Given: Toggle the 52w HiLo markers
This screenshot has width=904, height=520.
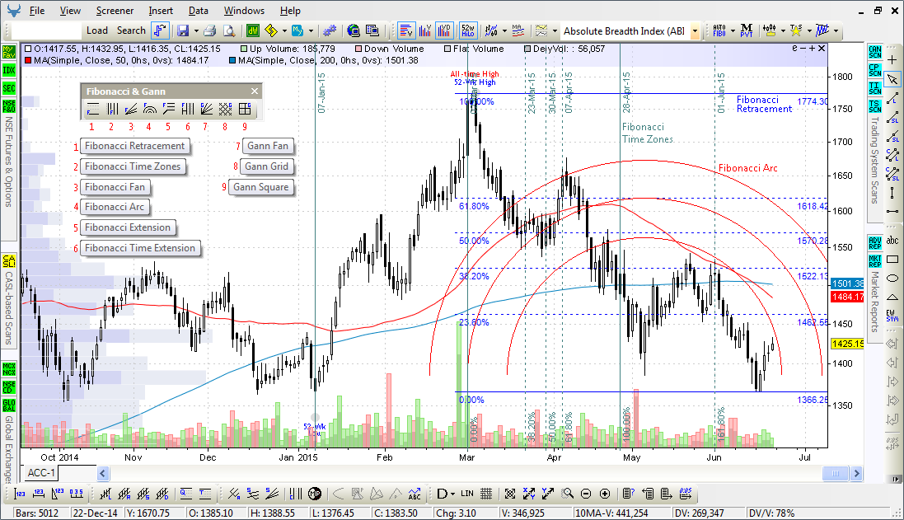Looking at the screenshot, I should (x=467, y=30).
